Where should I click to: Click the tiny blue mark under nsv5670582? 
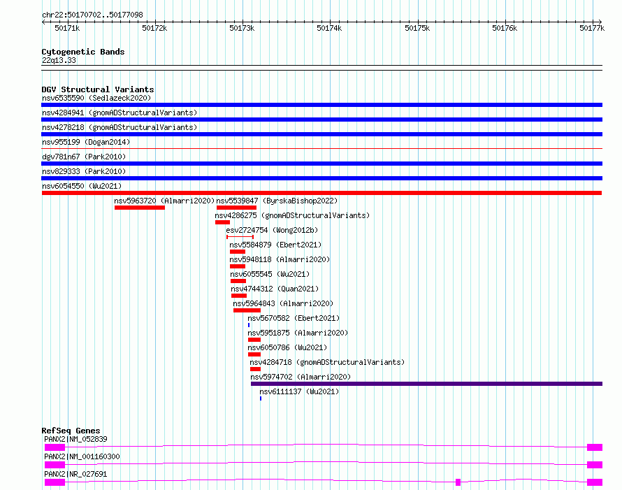tap(249, 325)
